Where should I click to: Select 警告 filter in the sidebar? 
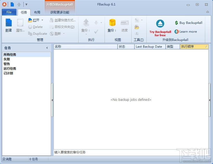27,64
